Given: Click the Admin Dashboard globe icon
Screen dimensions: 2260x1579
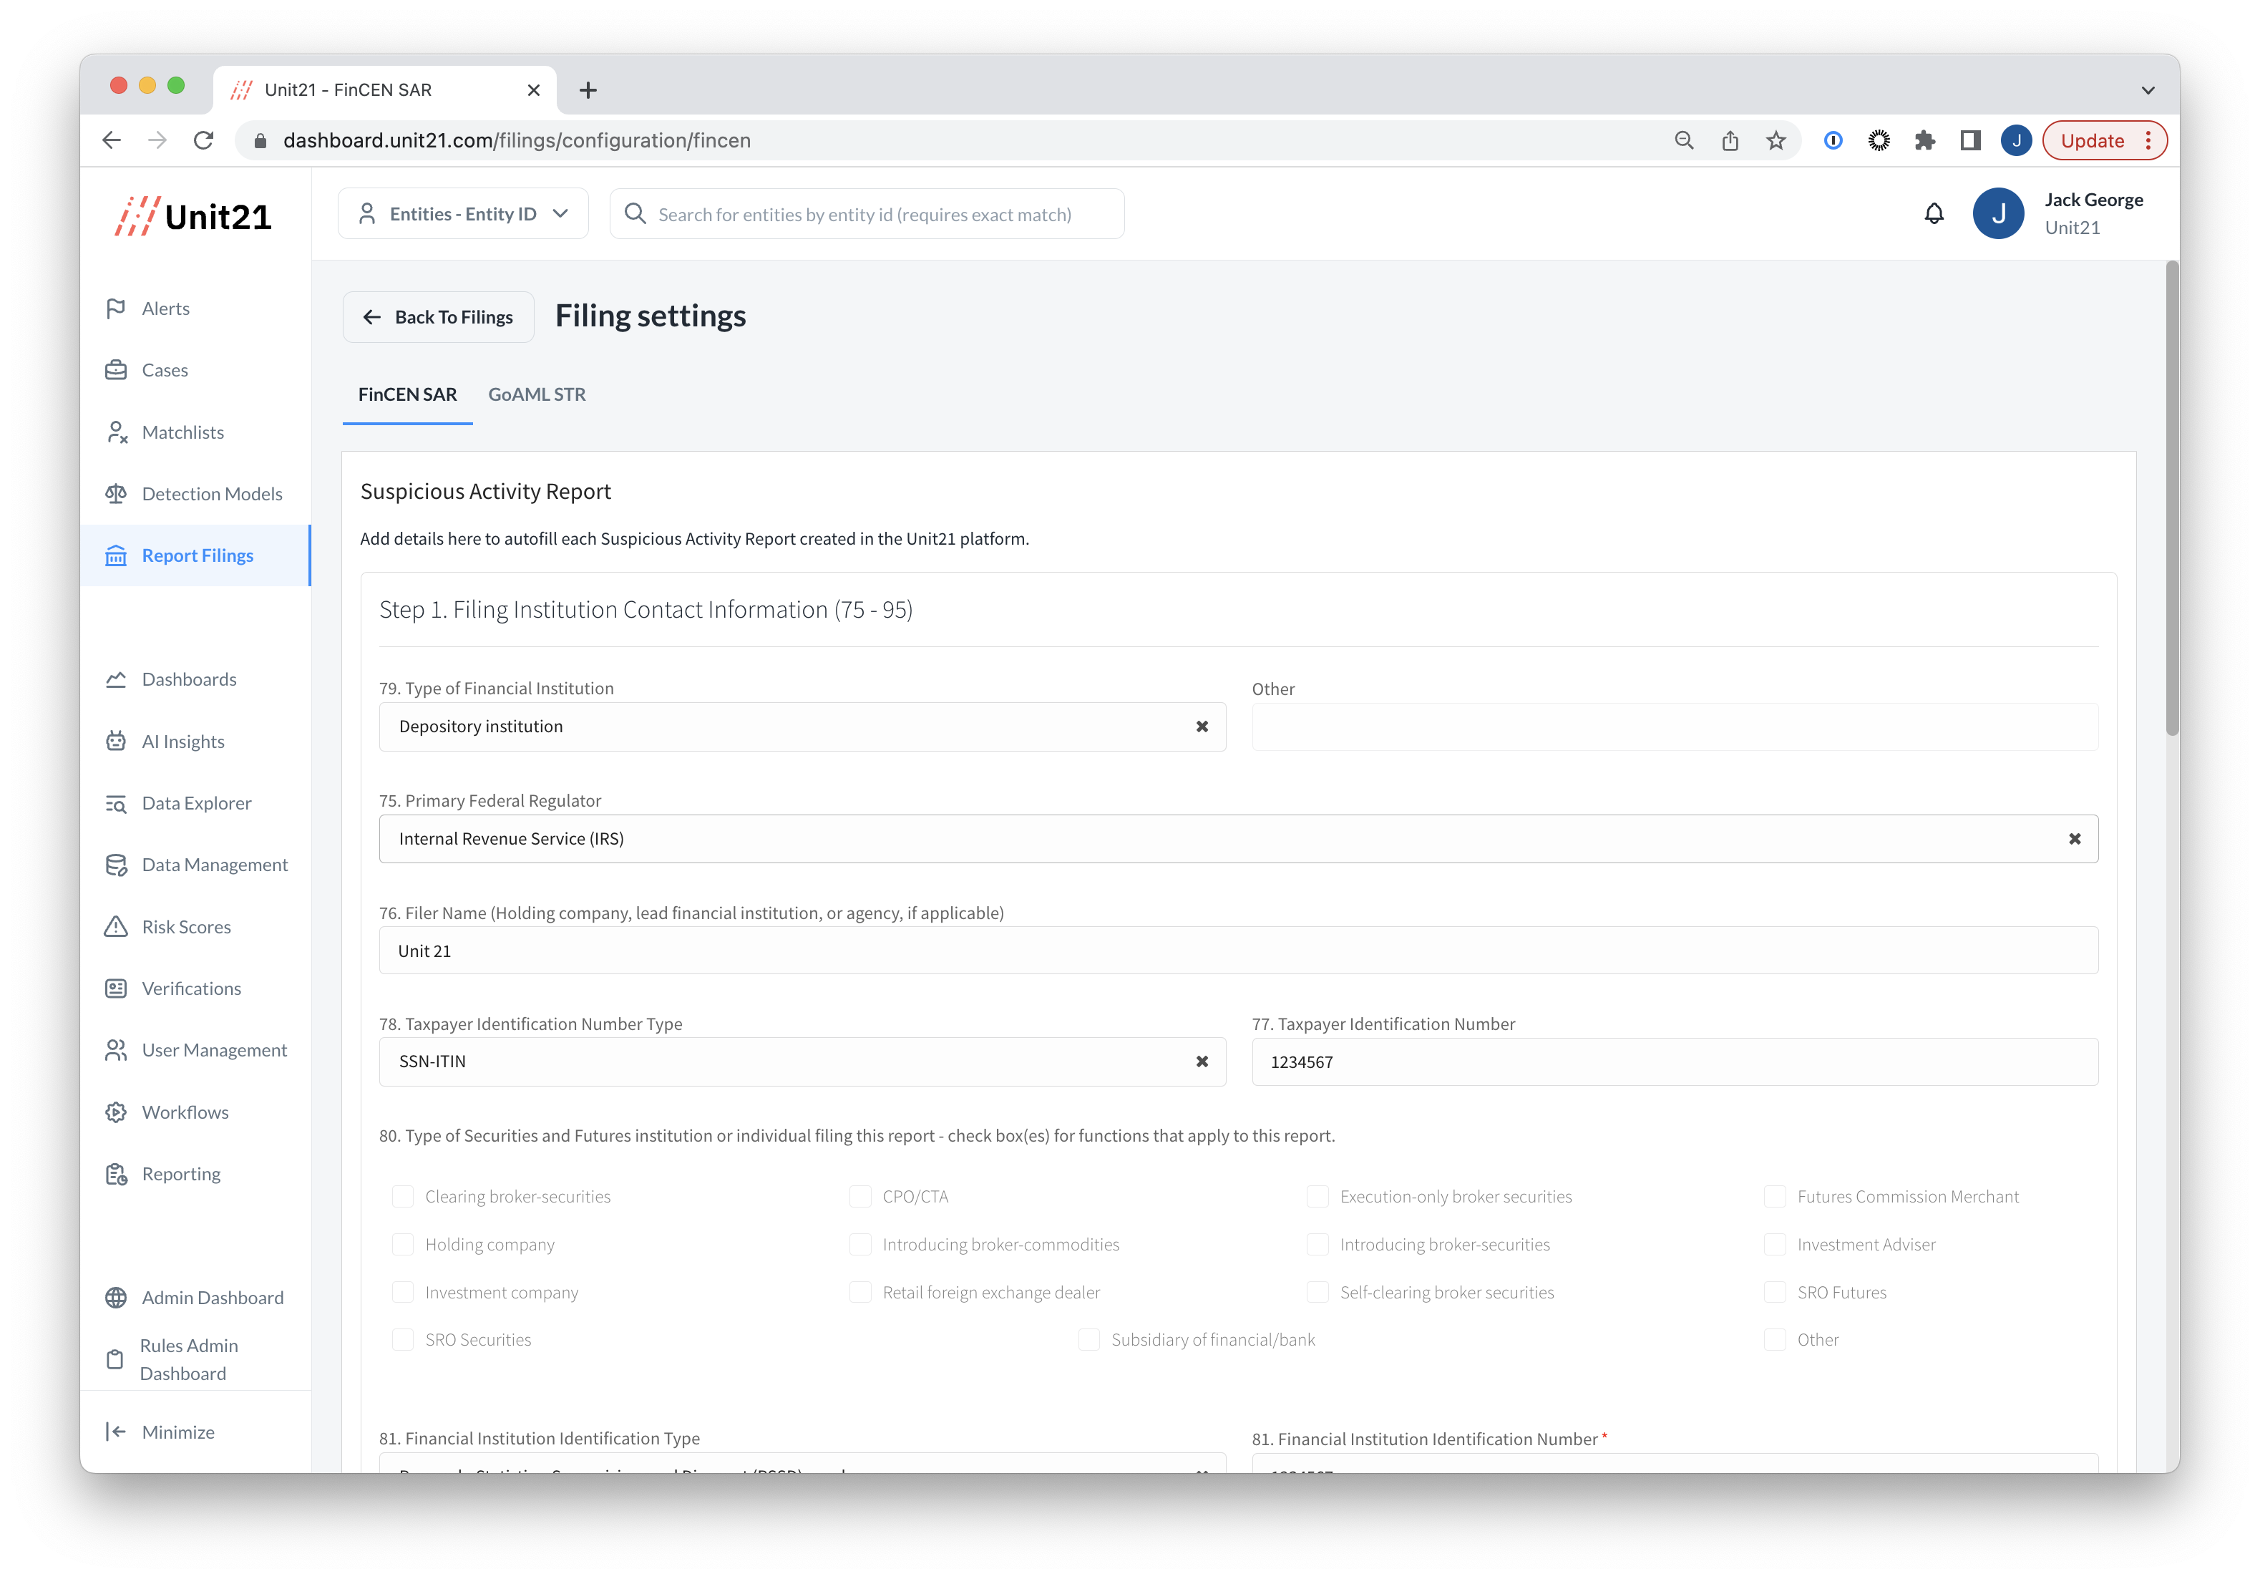Looking at the screenshot, I should [x=116, y=1298].
